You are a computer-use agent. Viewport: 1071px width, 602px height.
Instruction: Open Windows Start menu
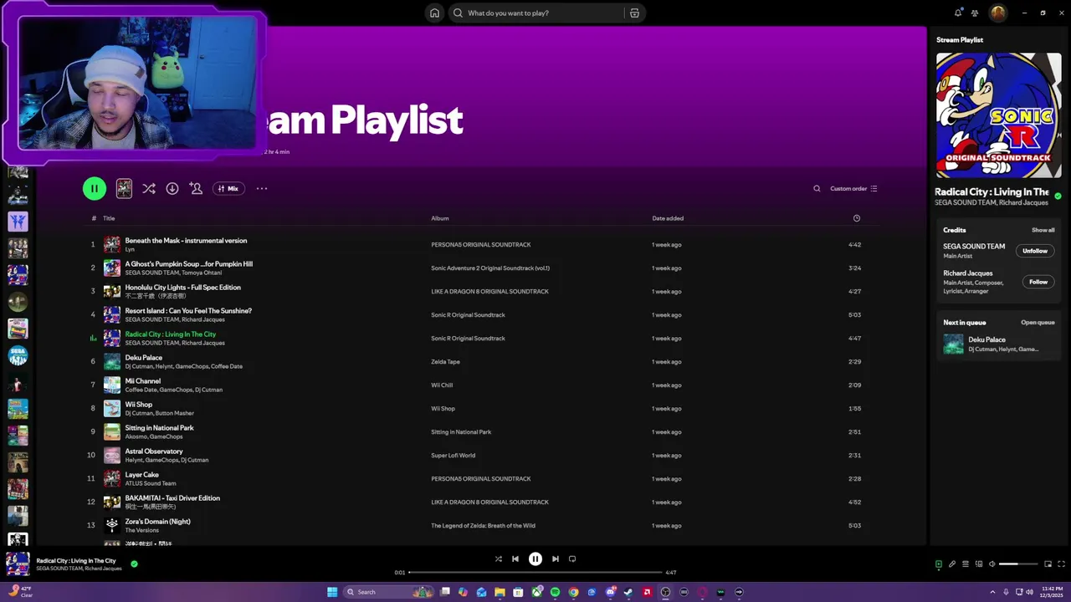click(332, 592)
